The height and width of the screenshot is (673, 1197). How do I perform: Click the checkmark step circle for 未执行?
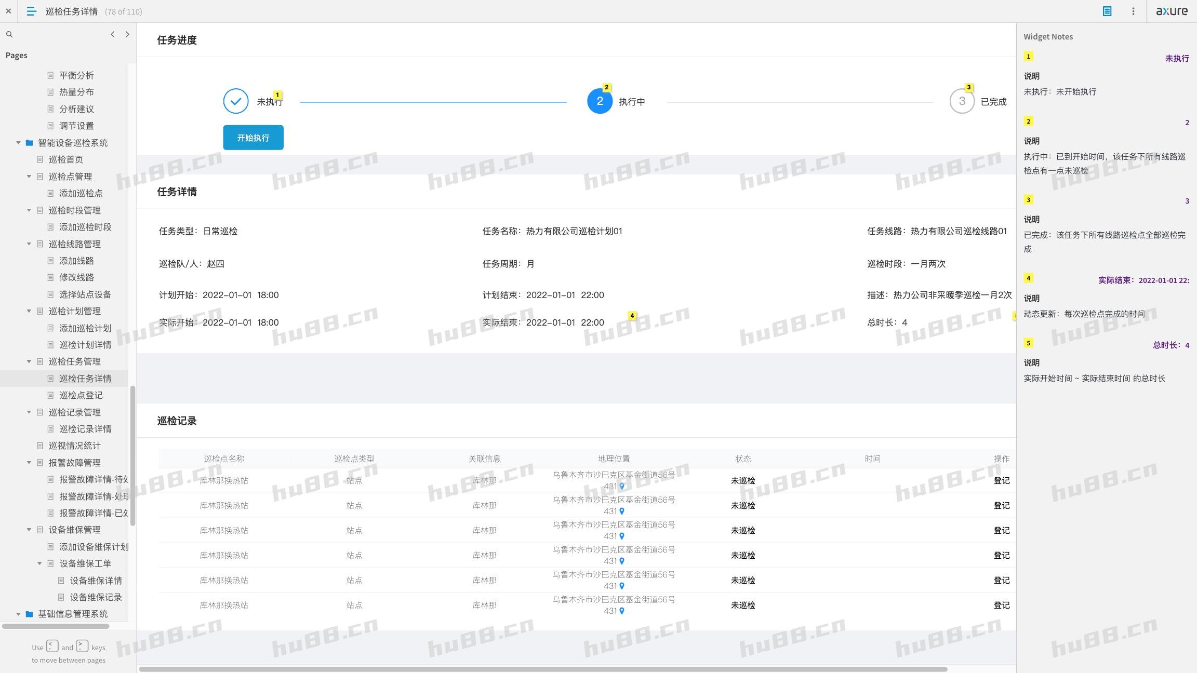click(235, 101)
